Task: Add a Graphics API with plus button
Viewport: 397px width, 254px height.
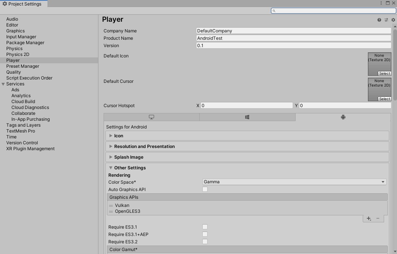Action: [x=369, y=218]
